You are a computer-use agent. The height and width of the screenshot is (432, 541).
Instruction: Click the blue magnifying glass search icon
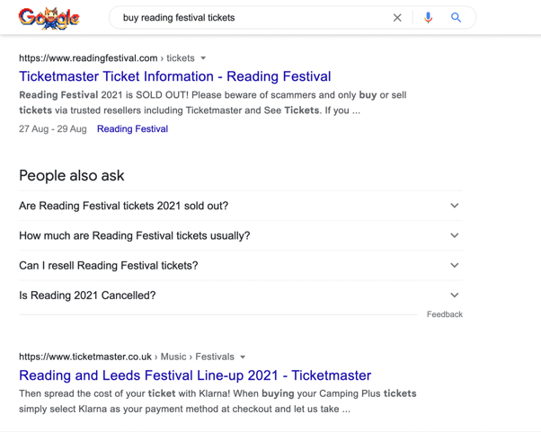click(x=457, y=18)
